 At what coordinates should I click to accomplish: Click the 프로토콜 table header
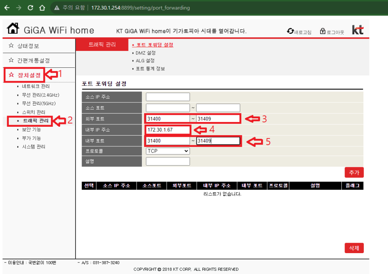[278, 186]
